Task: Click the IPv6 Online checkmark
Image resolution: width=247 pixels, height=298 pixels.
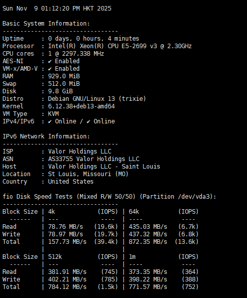Action: pyautogui.click(x=89, y=121)
